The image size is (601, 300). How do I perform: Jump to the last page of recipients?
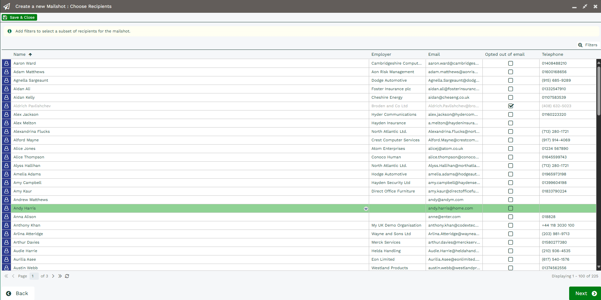coord(60,276)
